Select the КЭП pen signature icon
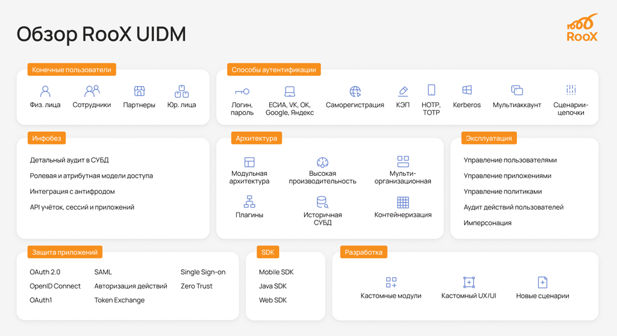Viewport: 617px width, 336px height. [x=403, y=92]
